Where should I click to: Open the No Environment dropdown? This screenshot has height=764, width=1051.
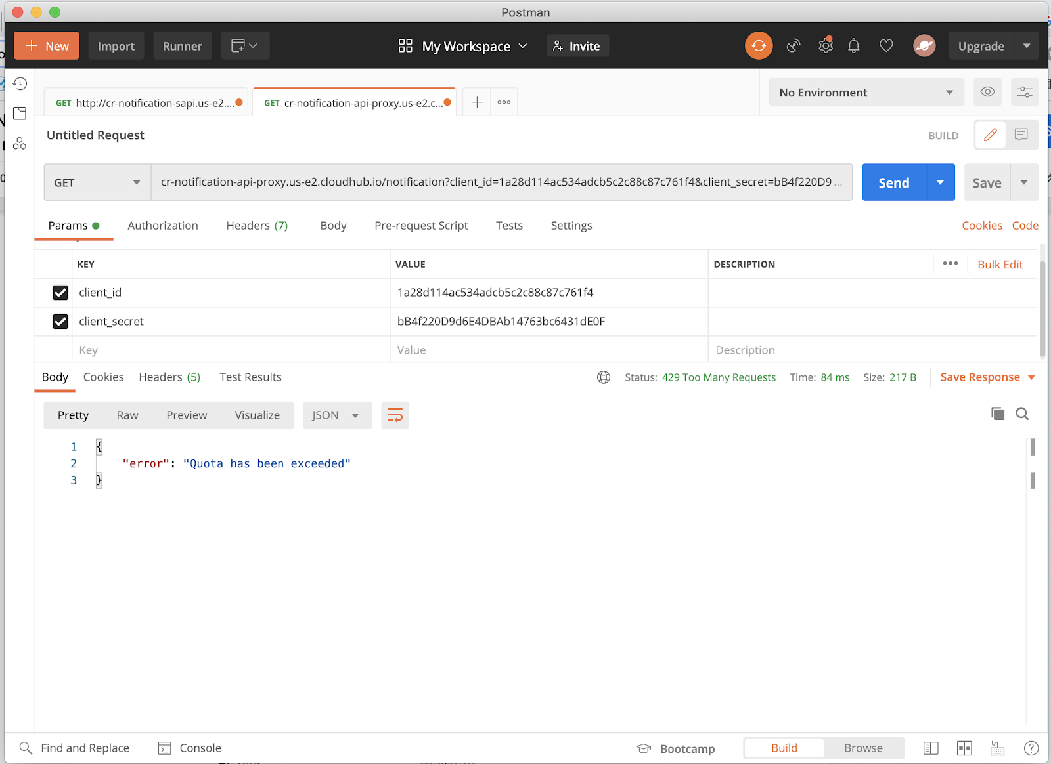coord(866,93)
